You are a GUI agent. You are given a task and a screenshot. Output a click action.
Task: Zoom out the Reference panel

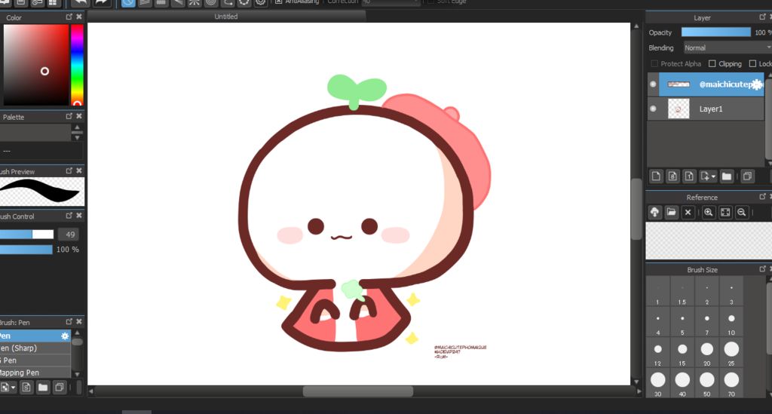click(742, 212)
